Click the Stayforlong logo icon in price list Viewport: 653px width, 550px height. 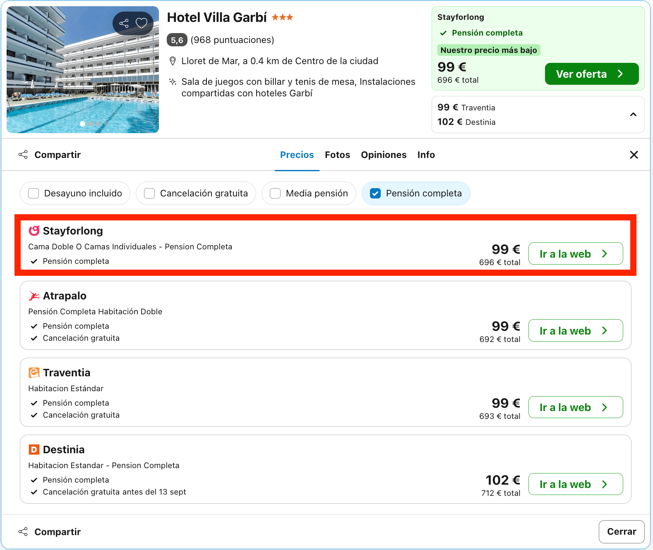click(x=34, y=231)
